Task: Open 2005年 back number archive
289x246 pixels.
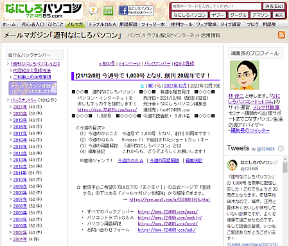Action: 20,213
